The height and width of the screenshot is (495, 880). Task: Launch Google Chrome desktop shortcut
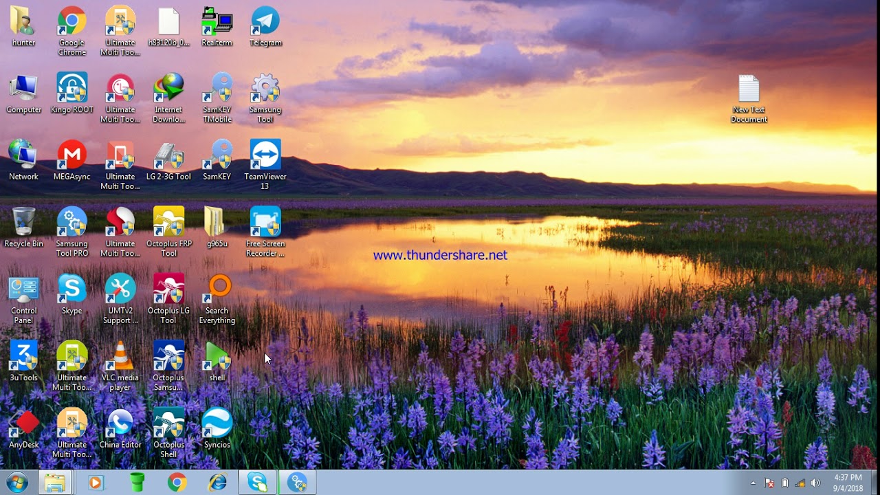point(71,31)
